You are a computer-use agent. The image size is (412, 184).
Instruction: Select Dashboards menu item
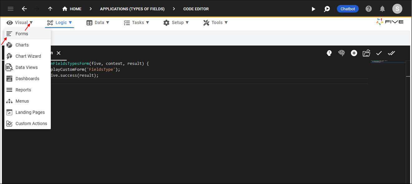pos(27,79)
